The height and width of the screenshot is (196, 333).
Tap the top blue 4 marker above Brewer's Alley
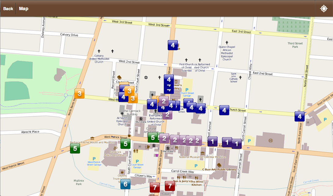[x=169, y=80]
